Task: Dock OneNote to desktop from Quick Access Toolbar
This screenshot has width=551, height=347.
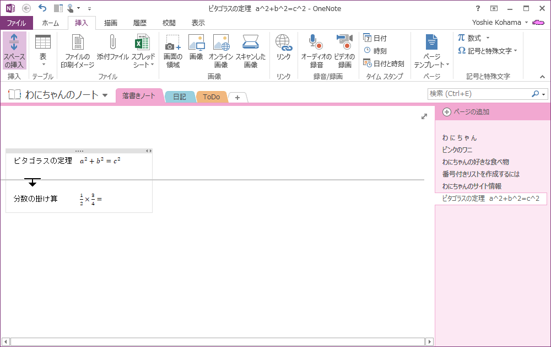Action: pos(58,8)
